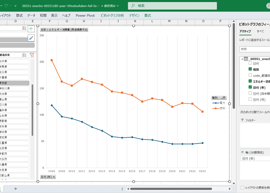The image size is (270, 193).
Task: Switch to アクティブ tab in field pane
Action: [x=245, y=31]
